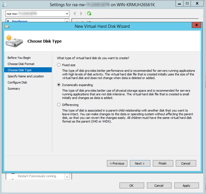Image resolution: width=206 pixels, height=194 pixels.
Task: Go to Choose Disk Format step
Action: tap(21, 64)
